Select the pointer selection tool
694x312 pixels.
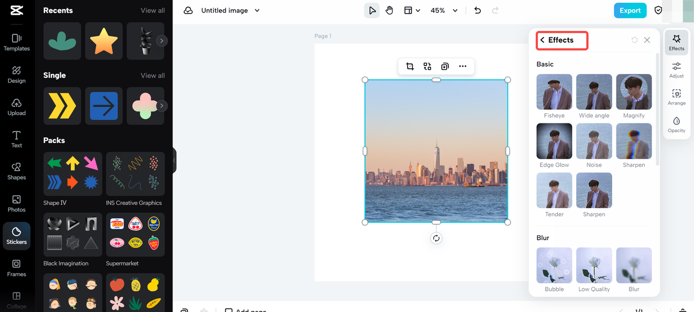[372, 10]
